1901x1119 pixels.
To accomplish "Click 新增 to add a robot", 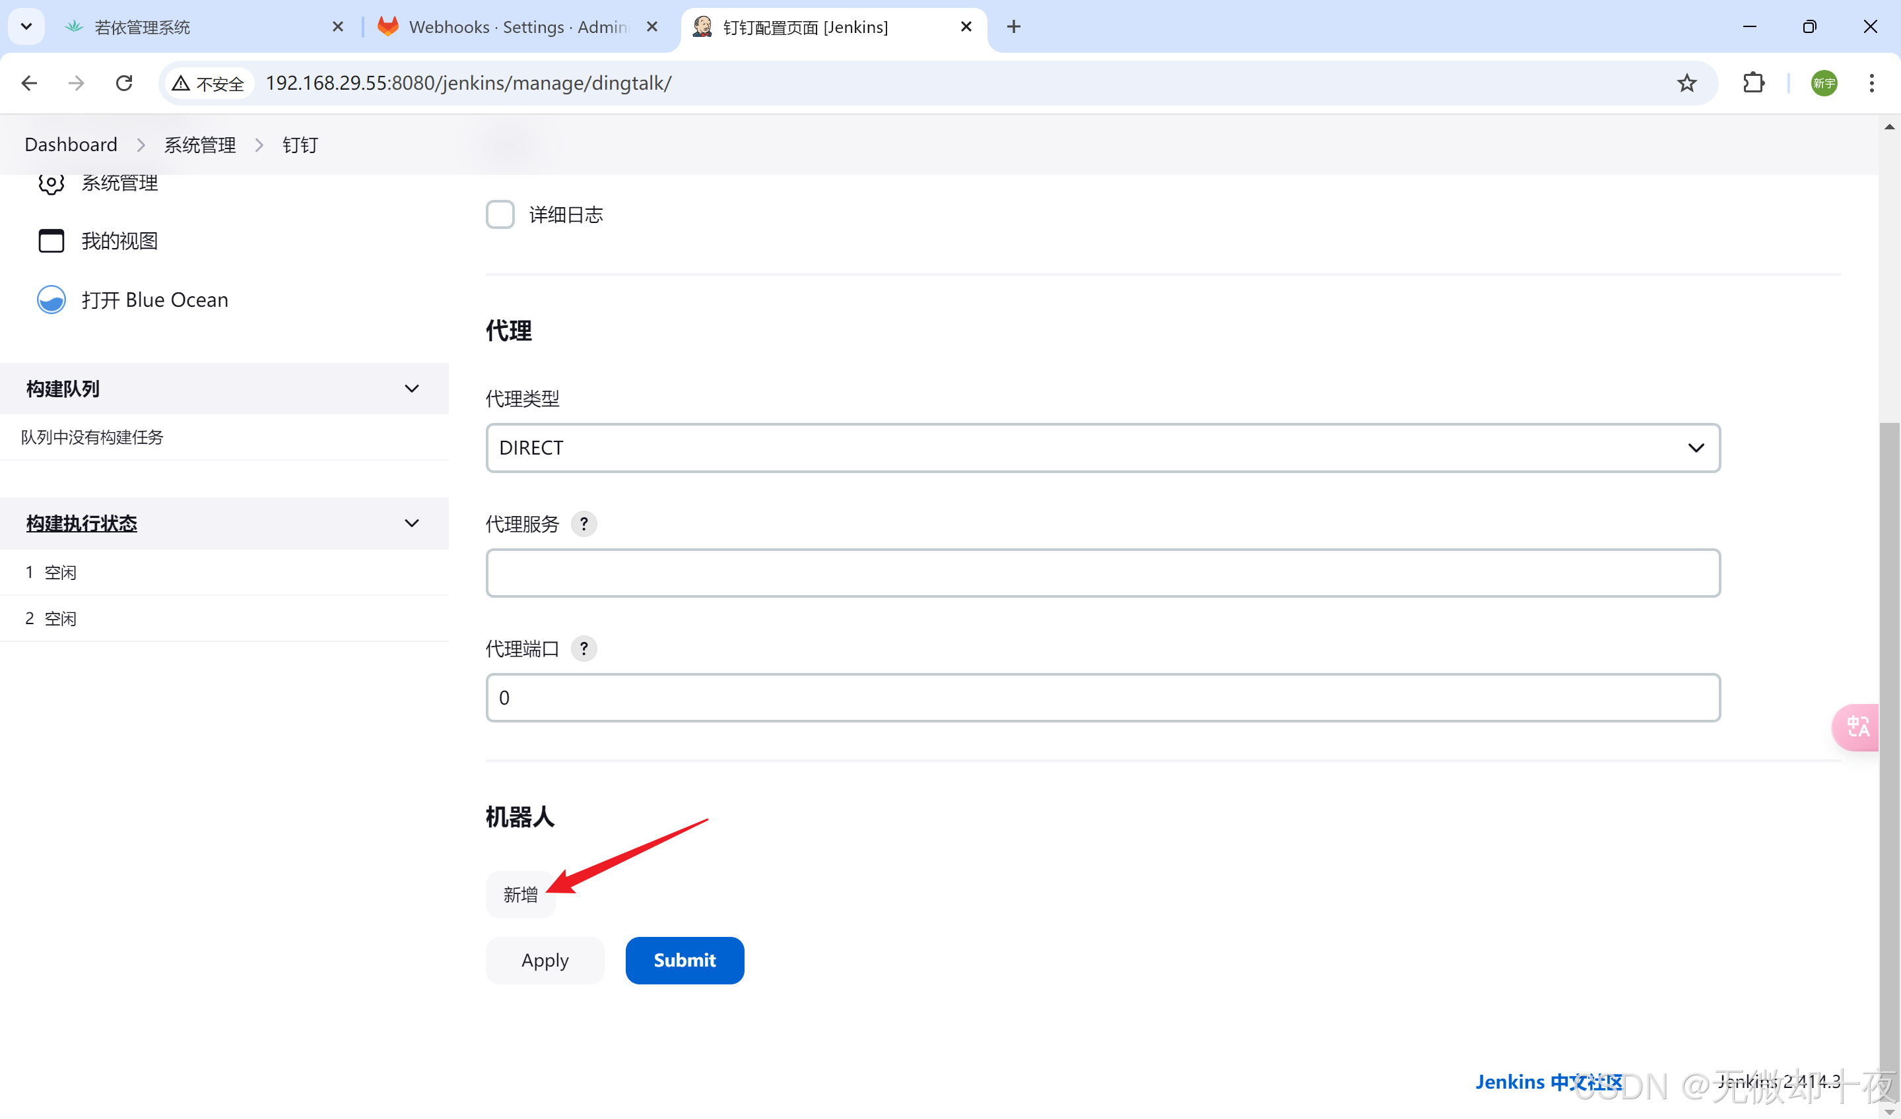I will click(x=521, y=895).
